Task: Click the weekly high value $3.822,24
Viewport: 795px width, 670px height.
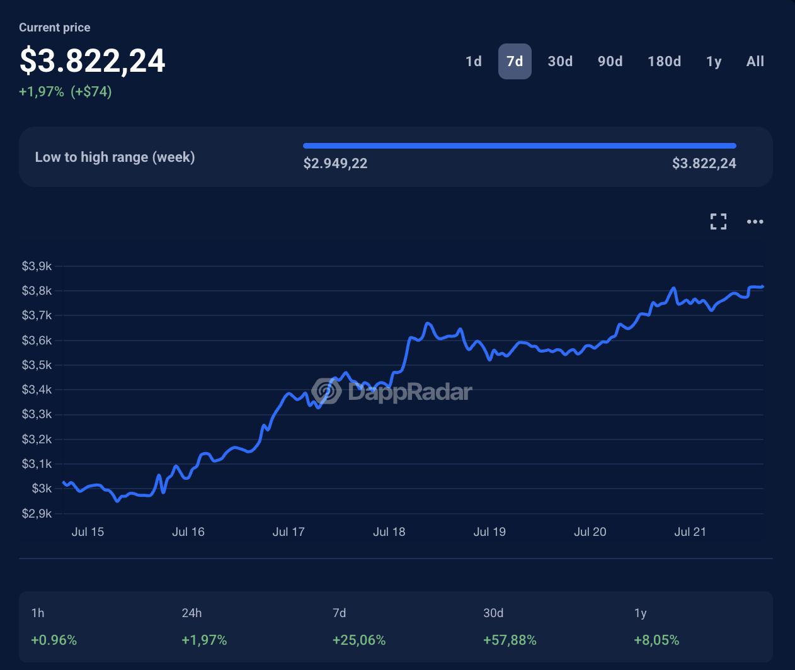Action: click(704, 163)
